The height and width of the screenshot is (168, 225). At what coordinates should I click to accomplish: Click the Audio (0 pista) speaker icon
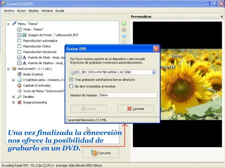19,74
